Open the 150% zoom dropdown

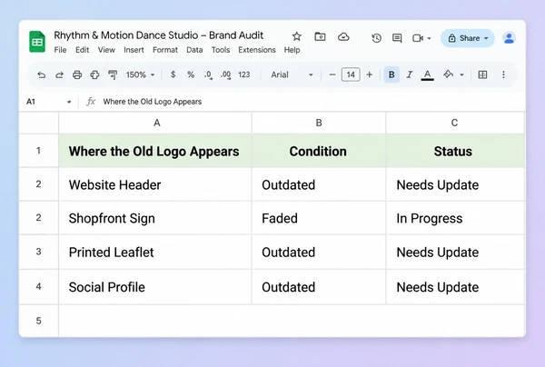[x=140, y=74]
